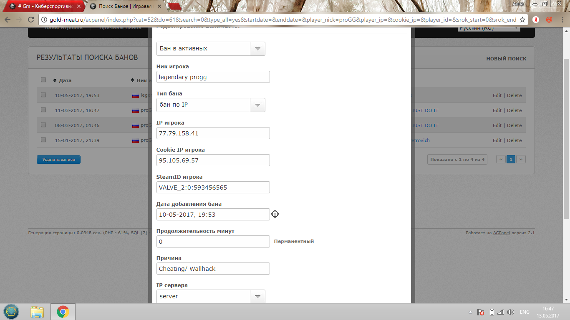Viewport: 570px width, 320px height.
Task: Open the ACPanel footer link
Action: [x=502, y=233]
